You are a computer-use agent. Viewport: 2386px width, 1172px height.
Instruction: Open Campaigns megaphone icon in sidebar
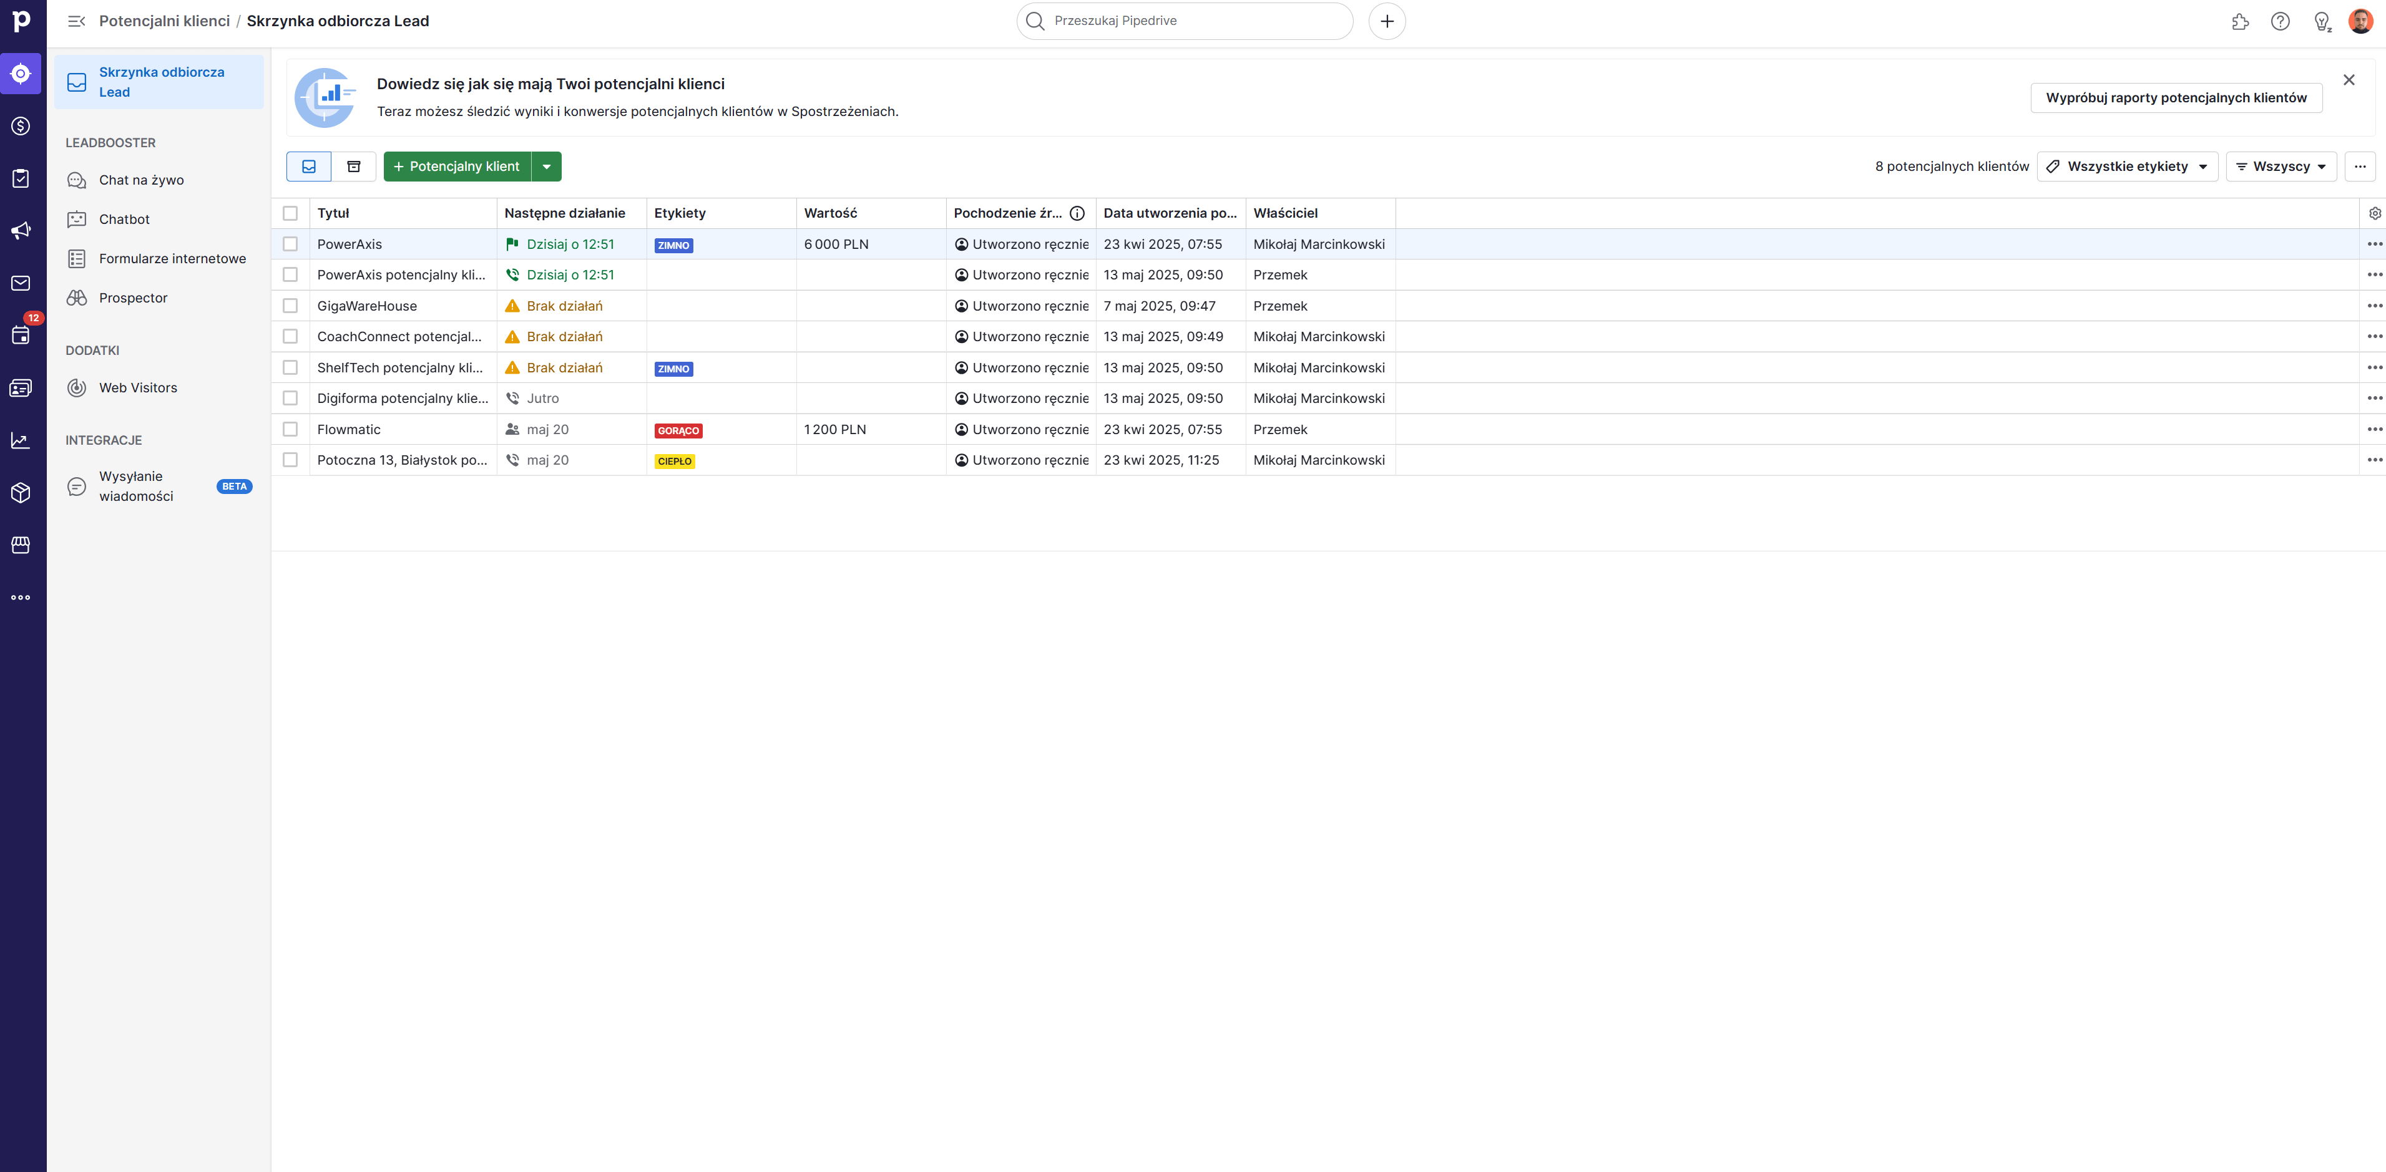pyautogui.click(x=21, y=231)
